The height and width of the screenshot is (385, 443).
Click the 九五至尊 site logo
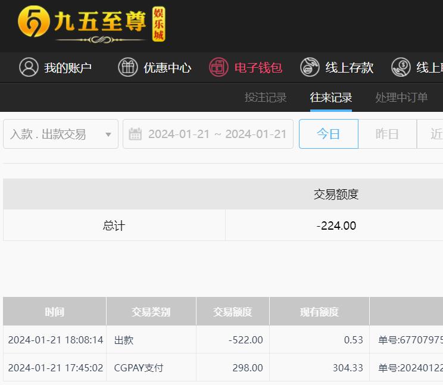coord(91,24)
